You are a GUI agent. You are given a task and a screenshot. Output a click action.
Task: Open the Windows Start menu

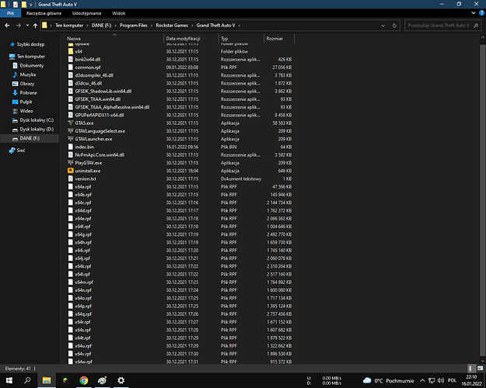(x=9, y=380)
